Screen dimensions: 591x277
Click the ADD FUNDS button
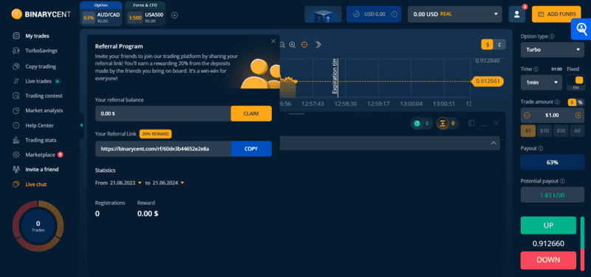click(556, 14)
